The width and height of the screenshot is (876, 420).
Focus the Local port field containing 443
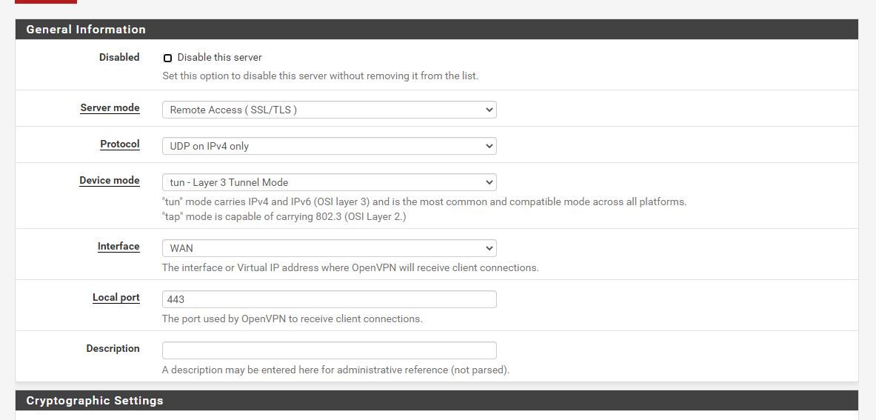(x=329, y=299)
